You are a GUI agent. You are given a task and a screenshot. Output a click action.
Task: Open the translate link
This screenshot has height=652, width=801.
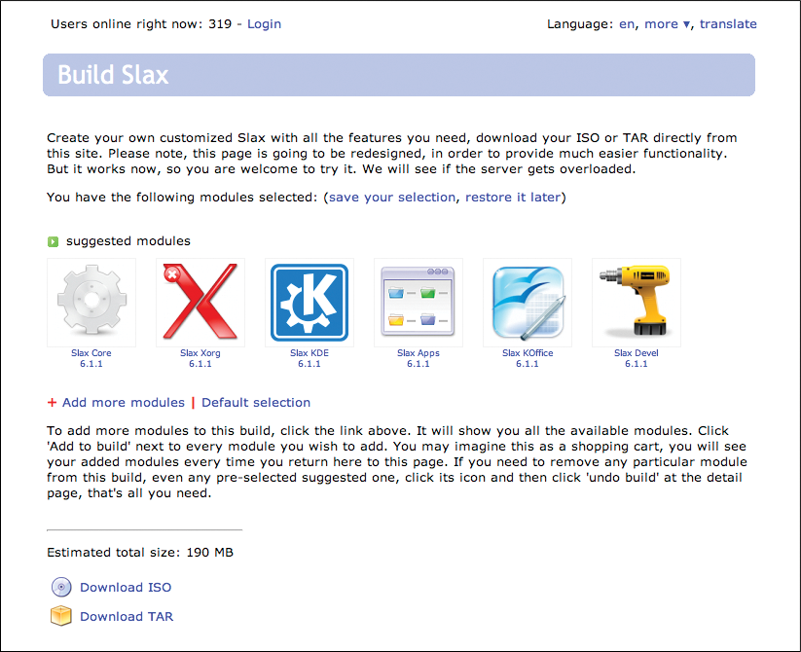click(x=728, y=24)
